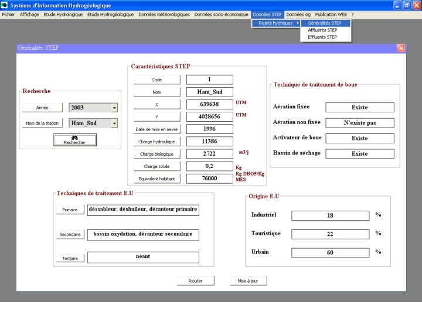Select Affluents STEP submenu entry
Viewport: 422px width, 316px height.
[326, 30]
